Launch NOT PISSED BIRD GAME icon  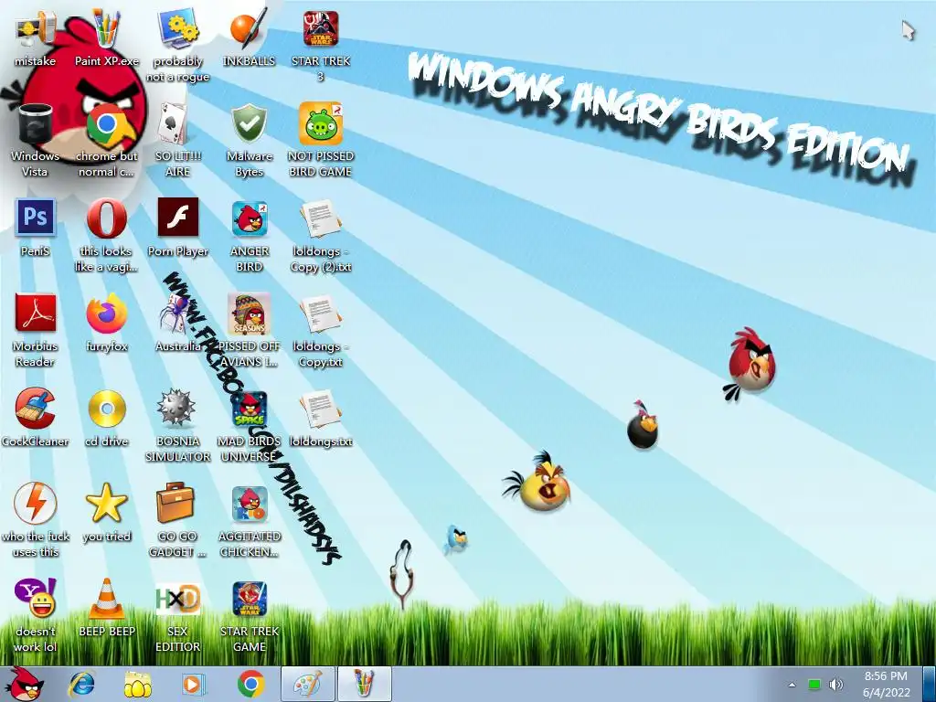[321, 140]
